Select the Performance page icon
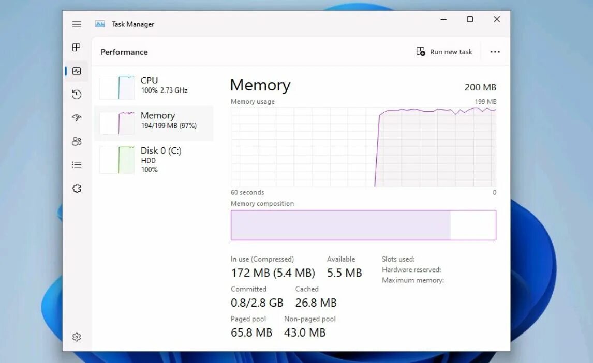593x363 pixels. click(77, 71)
